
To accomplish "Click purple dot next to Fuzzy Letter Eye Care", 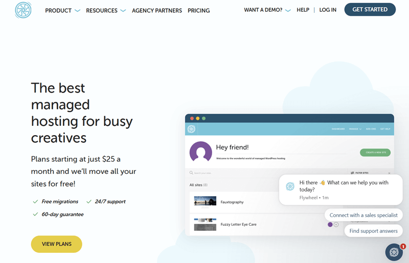I will point(330,224).
